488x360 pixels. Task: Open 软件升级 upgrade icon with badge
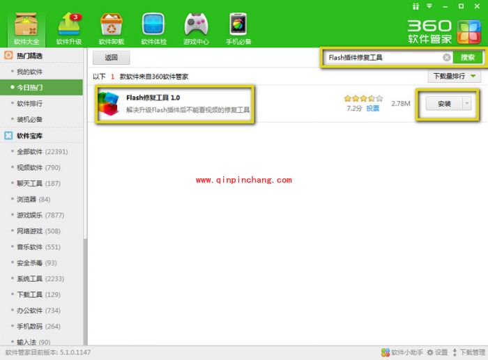[68, 25]
